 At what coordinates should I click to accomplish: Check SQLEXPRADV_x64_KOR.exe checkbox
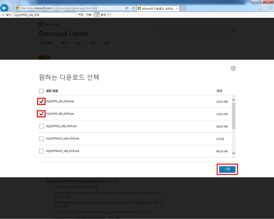point(41,139)
